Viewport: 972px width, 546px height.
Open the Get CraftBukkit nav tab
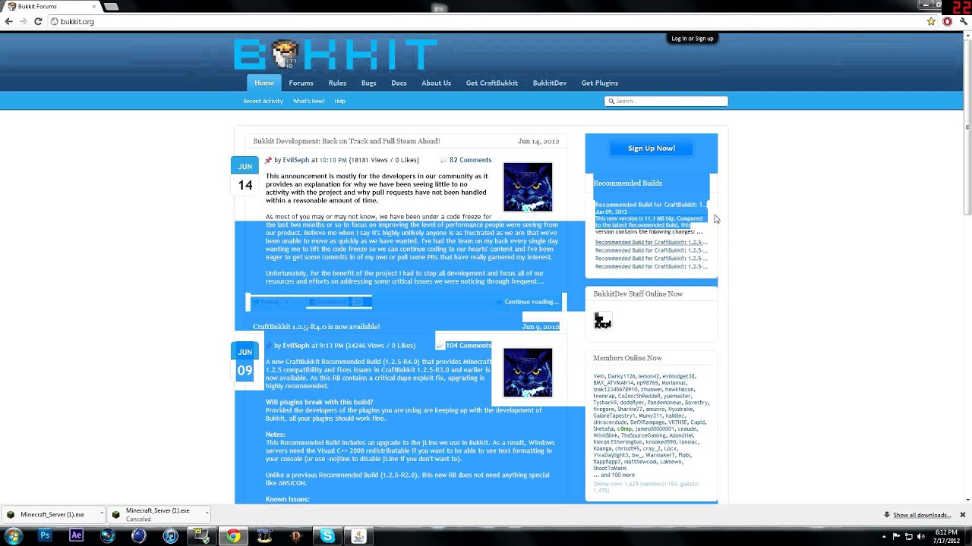(491, 83)
